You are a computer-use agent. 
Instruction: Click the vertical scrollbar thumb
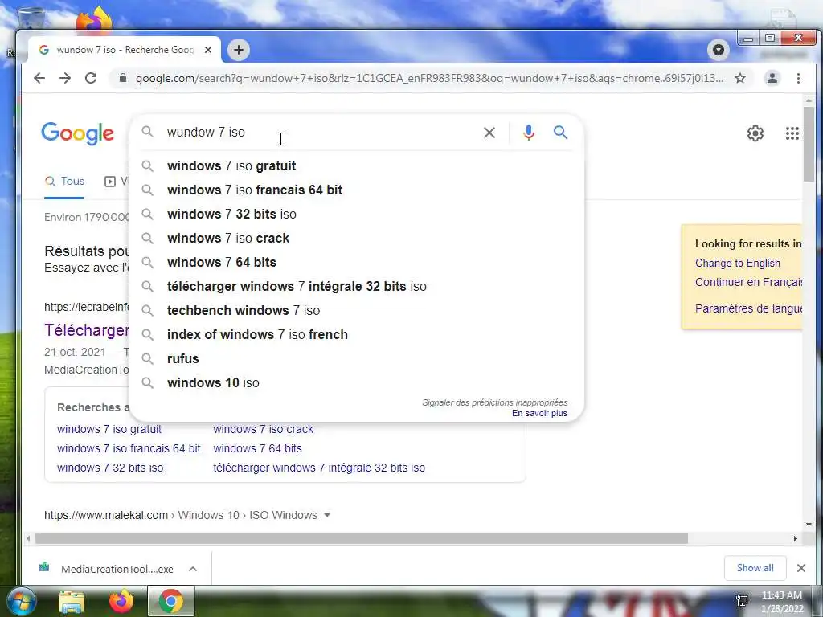tap(809, 145)
